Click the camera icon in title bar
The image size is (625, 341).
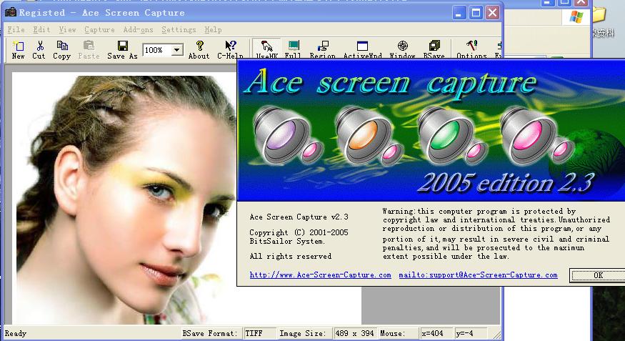point(11,12)
